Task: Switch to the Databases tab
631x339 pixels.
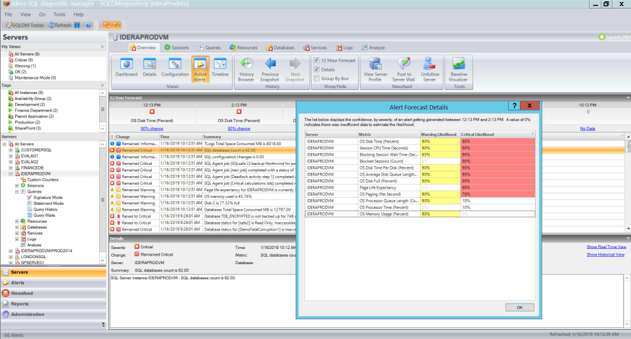Action: tap(280, 47)
